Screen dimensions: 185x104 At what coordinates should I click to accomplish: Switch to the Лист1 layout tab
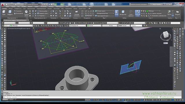point(12,100)
